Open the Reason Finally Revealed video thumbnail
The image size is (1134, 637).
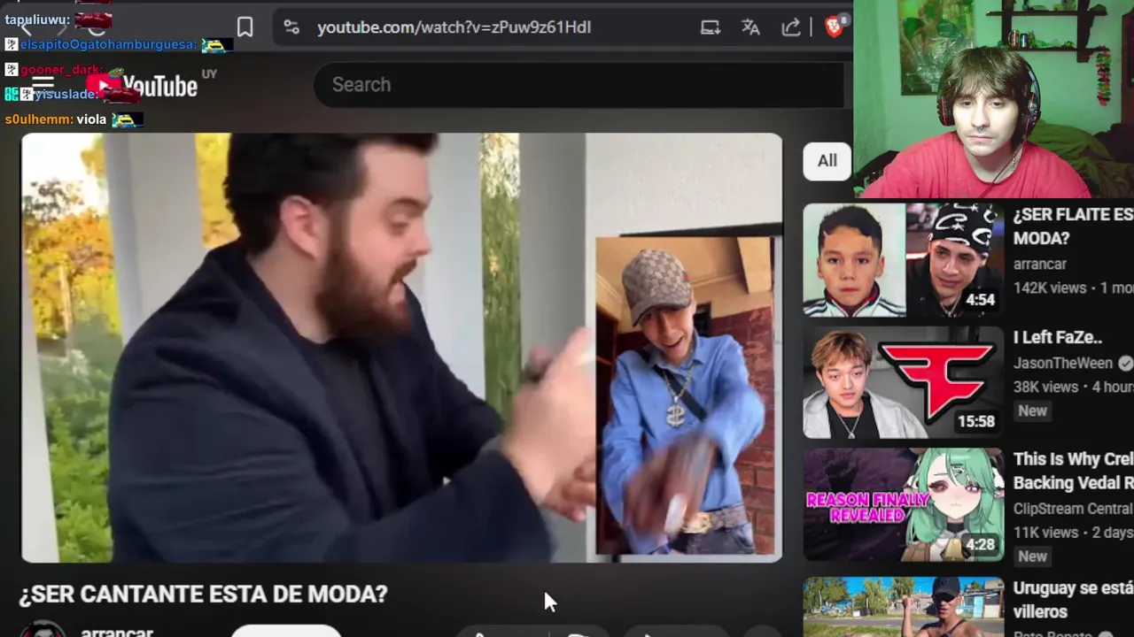[x=904, y=504]
